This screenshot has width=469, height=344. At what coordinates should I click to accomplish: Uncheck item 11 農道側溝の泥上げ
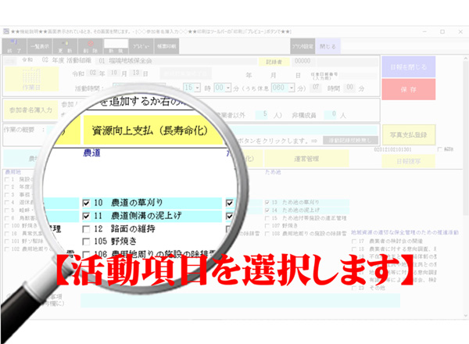point(88,214)
